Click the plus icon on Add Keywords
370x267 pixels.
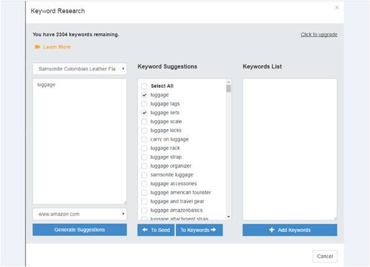[272, 230]
